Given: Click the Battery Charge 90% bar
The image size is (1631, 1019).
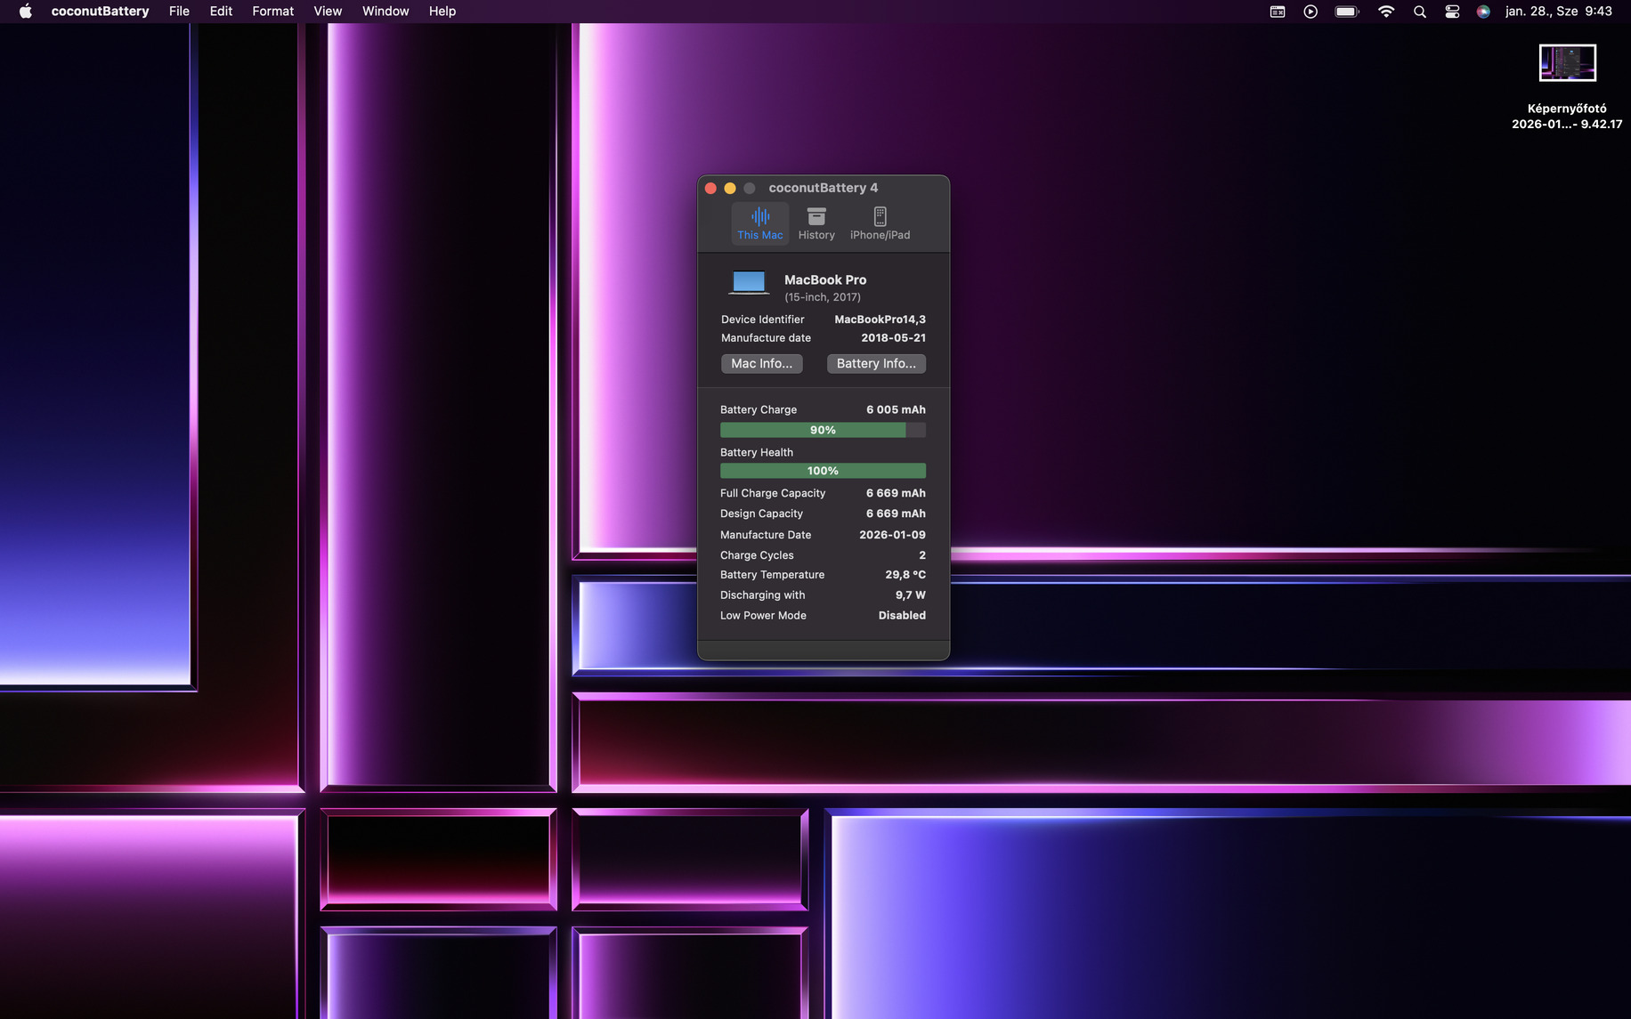Looking at the screenshot, I should [823, 430].
